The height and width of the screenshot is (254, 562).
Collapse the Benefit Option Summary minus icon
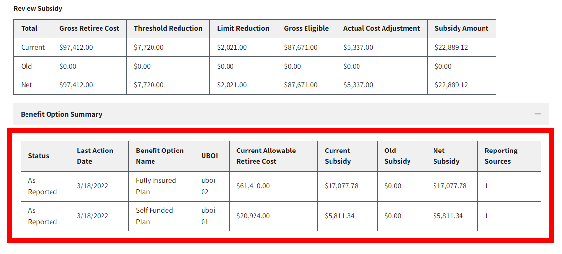tap(538, 114)
